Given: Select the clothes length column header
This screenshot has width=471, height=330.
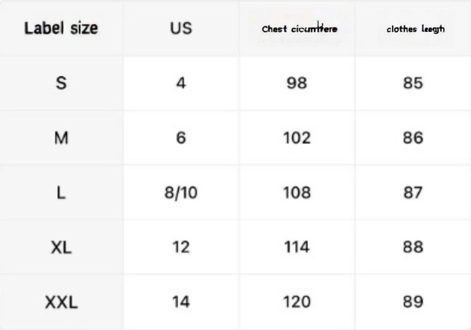Looking at the screenshot, I should tap(416, 29).
